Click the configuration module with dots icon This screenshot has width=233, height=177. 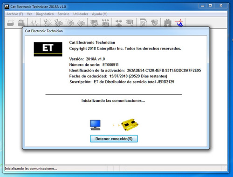(x=105, y=23)
